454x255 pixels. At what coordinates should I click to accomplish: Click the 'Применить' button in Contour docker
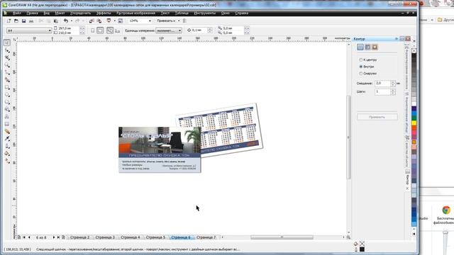(377, 117)
